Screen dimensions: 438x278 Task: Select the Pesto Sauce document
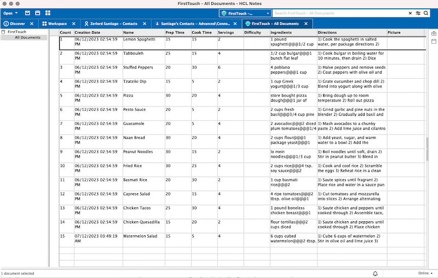[243, 114]
